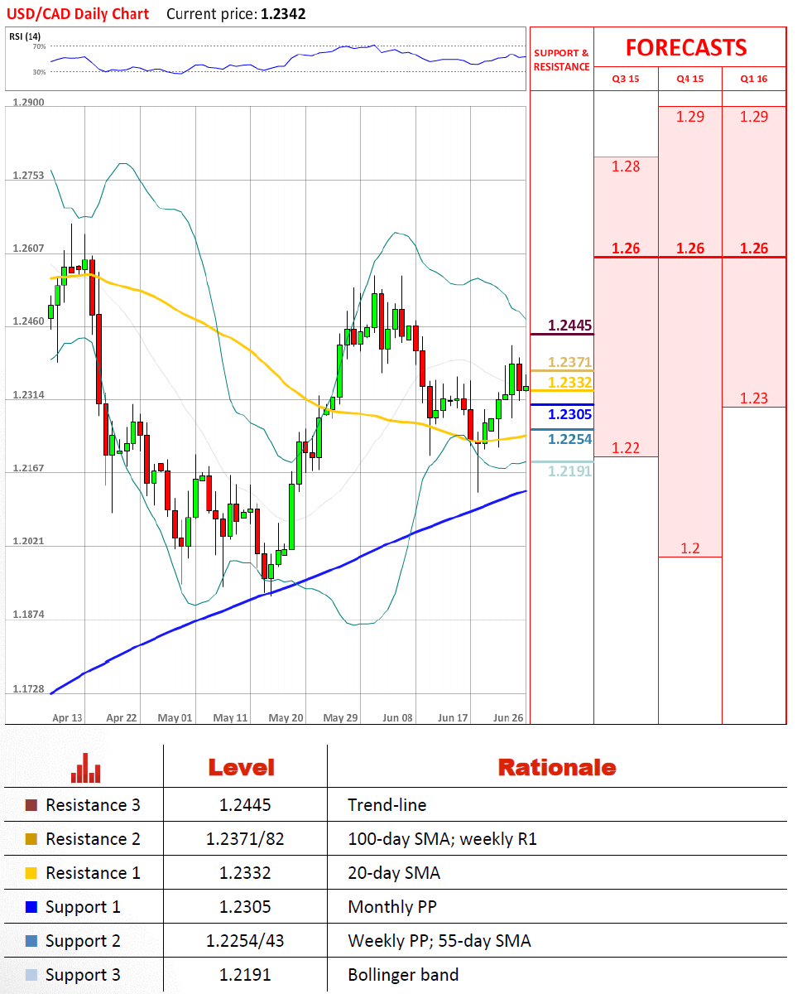The height and width of the screenshot is (994, 802).
Task: Click the 'Jun 26' date label
Action: click(508, 717)
